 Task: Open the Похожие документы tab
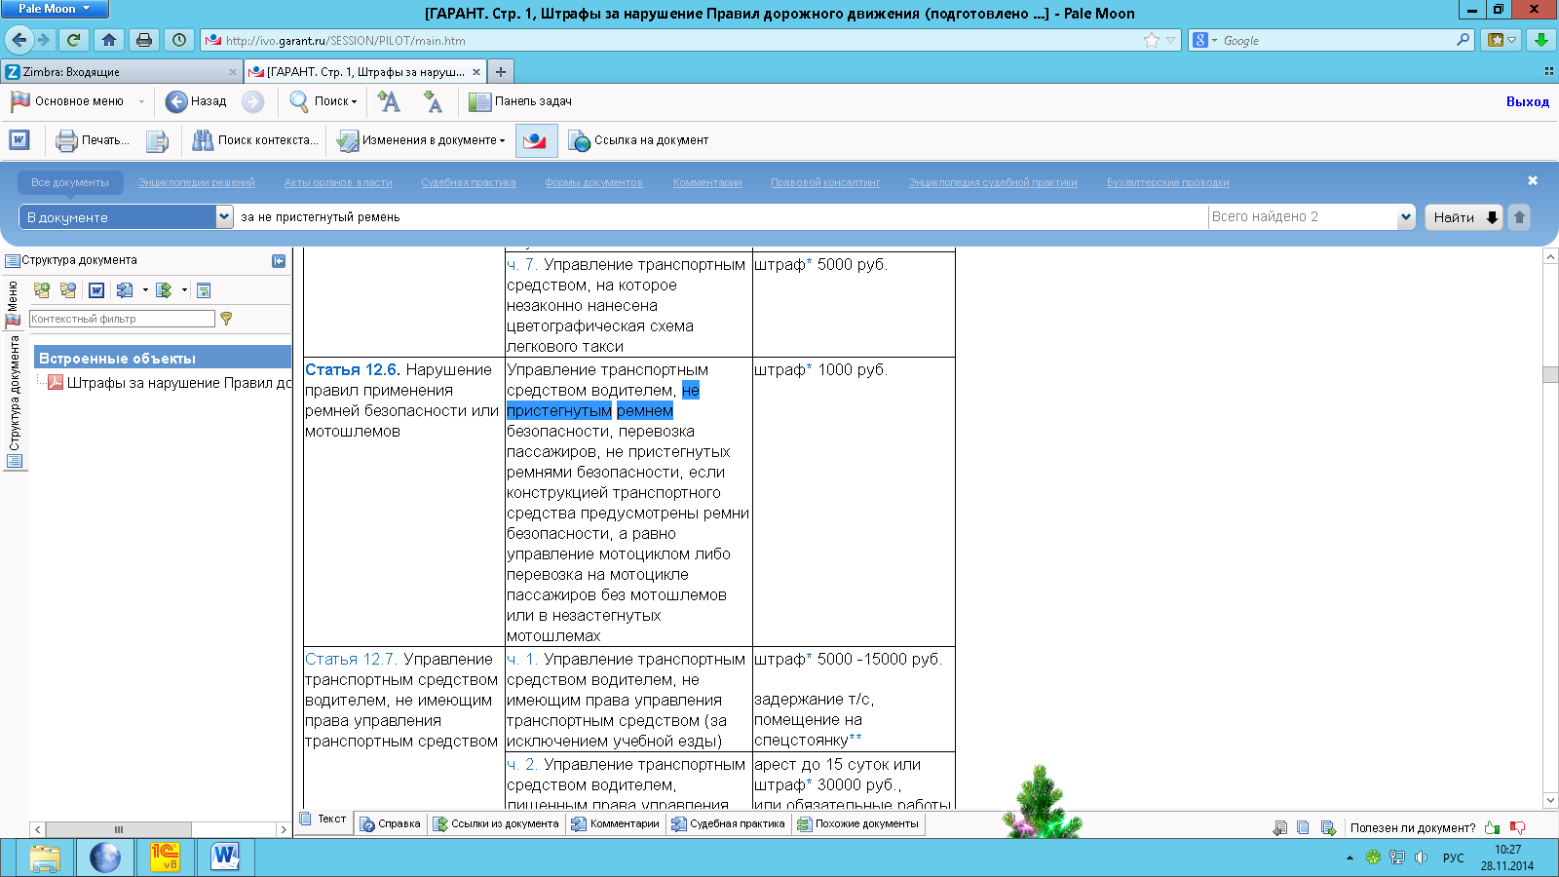point(857,824)
